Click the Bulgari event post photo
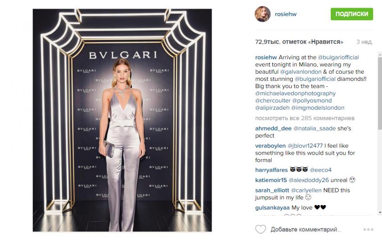 point(122,120)
